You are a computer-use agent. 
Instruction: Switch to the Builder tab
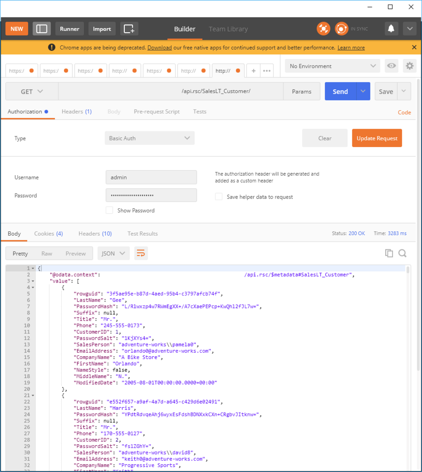185,29
